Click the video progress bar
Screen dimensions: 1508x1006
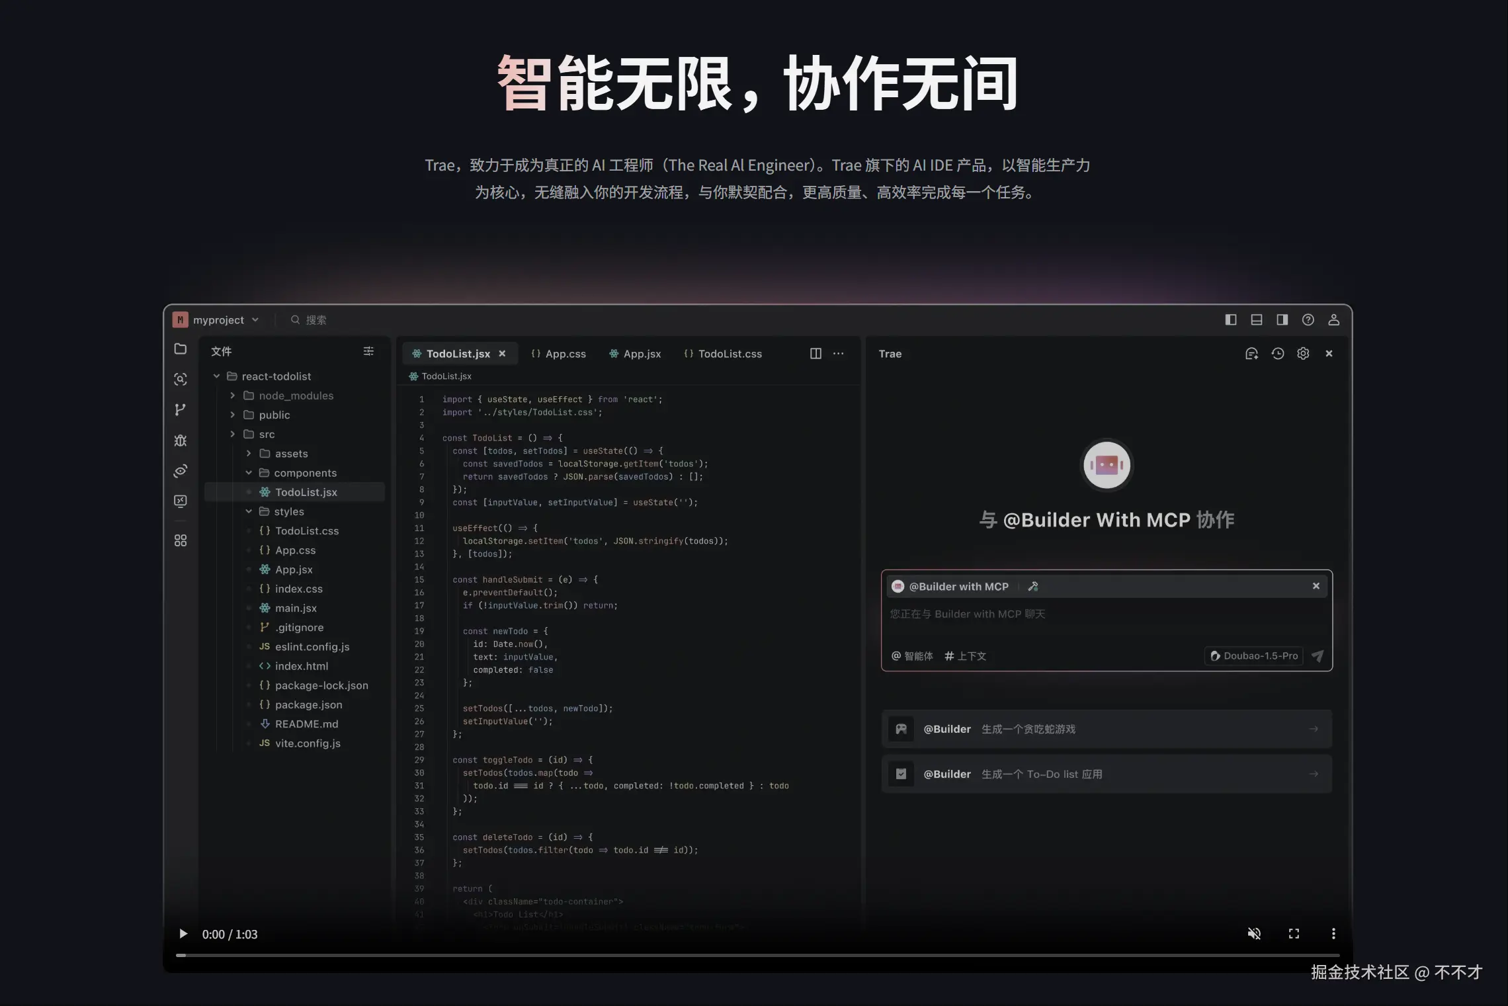click(x=754, y=955)
